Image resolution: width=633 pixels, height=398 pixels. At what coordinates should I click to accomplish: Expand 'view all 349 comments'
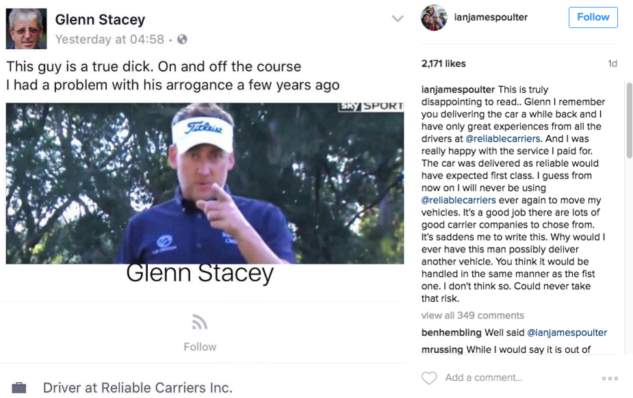[473, 315]
